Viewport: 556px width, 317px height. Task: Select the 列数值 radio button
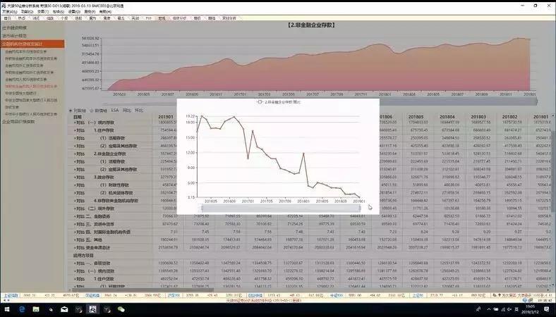[x=73, y=111]
